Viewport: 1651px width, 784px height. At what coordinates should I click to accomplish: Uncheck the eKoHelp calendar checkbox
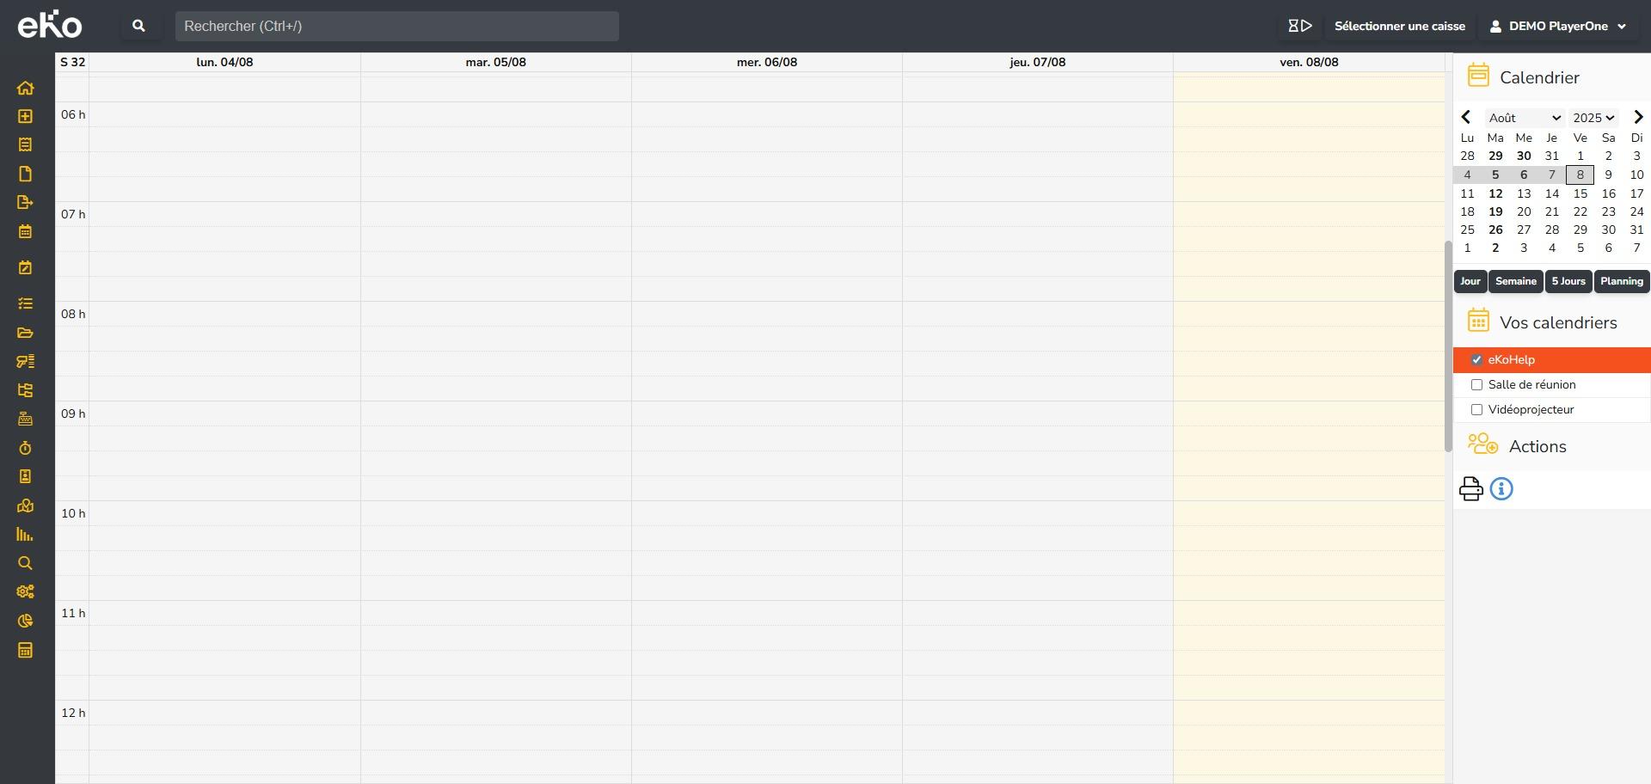pos(1476,360)
